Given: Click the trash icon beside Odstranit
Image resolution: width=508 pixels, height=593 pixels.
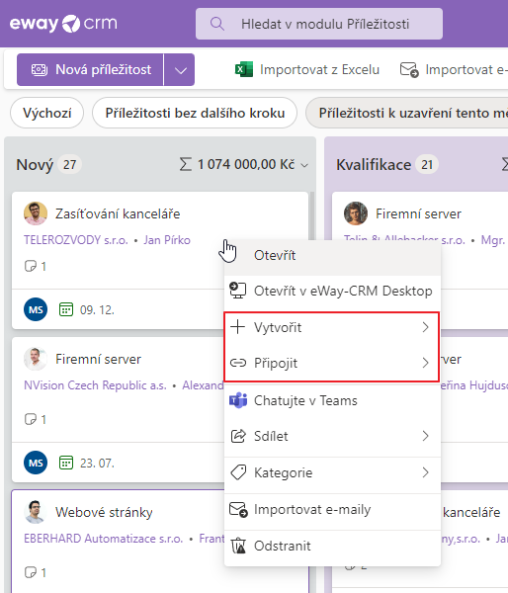Looking at the screenshot, I should 238,546.
